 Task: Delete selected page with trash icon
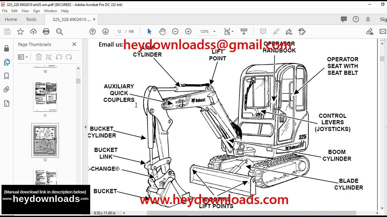39,57
